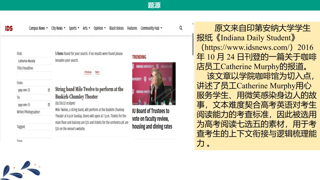Click the Title/Headline input field
This screenshot has width=320, height=180.
pyautogui.click(x=34, y=75)
